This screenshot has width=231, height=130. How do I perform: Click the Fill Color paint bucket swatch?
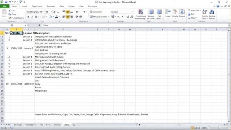coord(51,17)
